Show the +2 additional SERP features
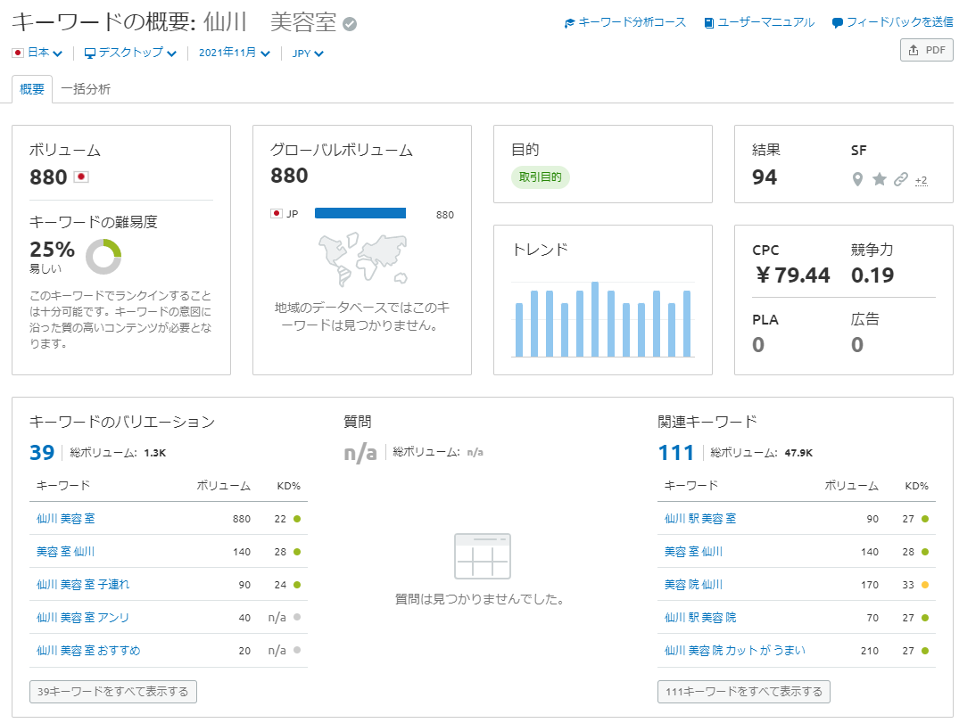 [x=921, y=180]
